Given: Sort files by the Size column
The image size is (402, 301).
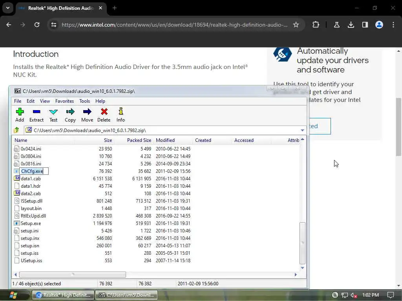Looking at the screenshot, I should pyautogui.click(x=93, y=140).
